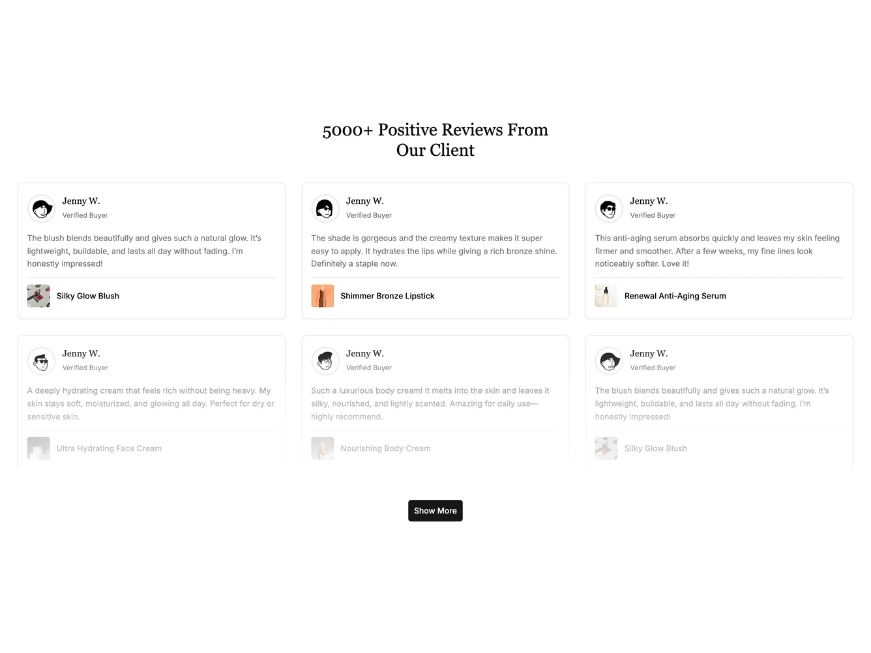Select the Renewal Anti-Aging Serum product link
This screenshot has height=653, width=871.
pyautogui.click(x=675, y=296)
